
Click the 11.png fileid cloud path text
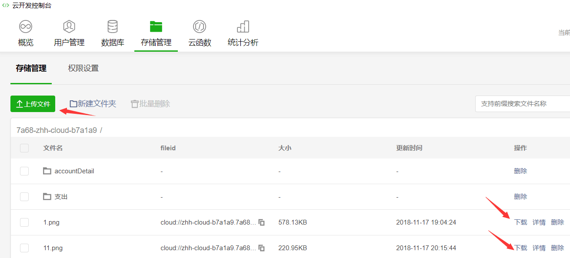208,248
